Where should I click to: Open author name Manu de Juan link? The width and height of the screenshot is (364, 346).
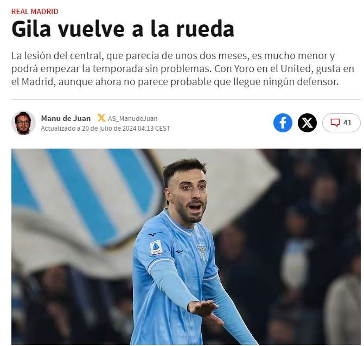click(66, 118)
